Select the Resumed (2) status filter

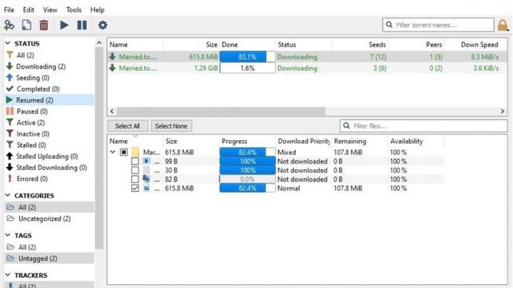[x=50, y=100]
